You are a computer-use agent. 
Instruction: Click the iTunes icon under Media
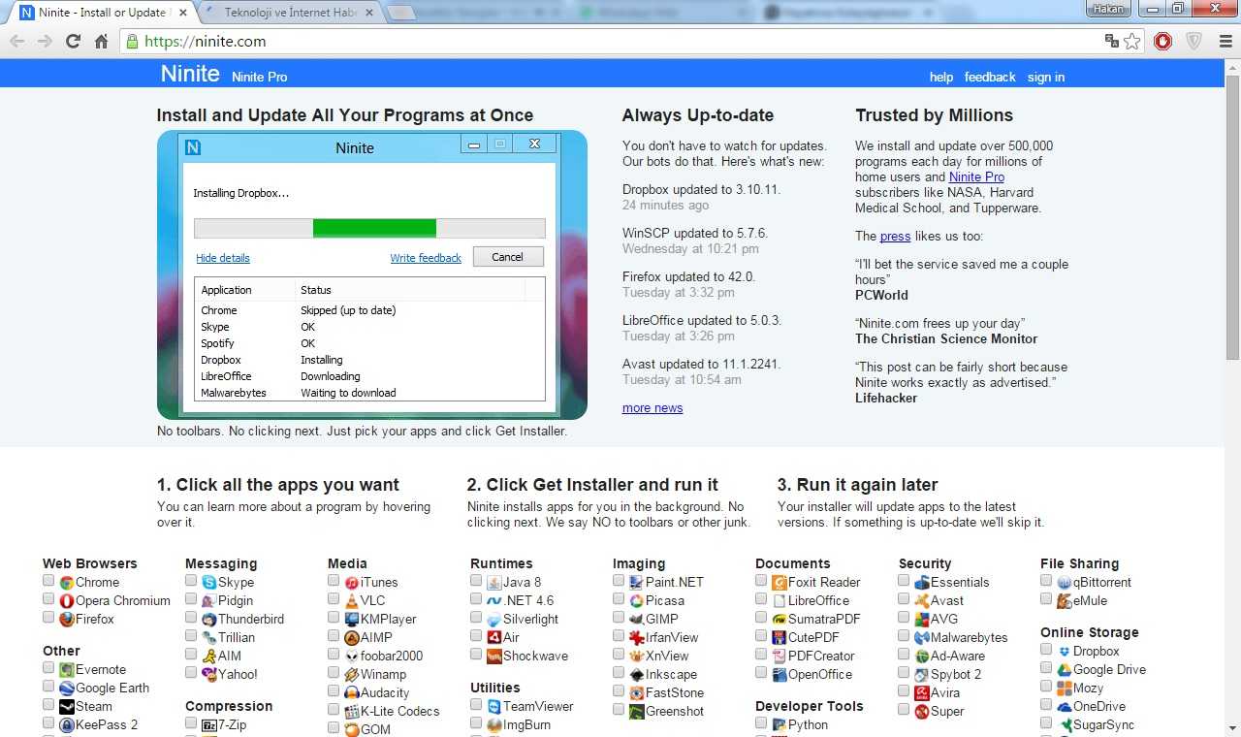[x=352, y=583]
